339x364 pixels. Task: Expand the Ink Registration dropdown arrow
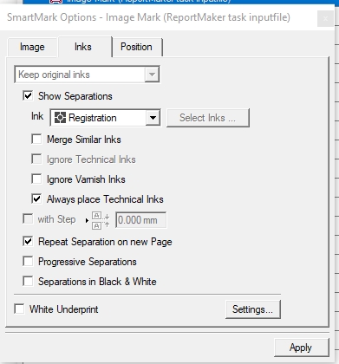click(153, 118)
